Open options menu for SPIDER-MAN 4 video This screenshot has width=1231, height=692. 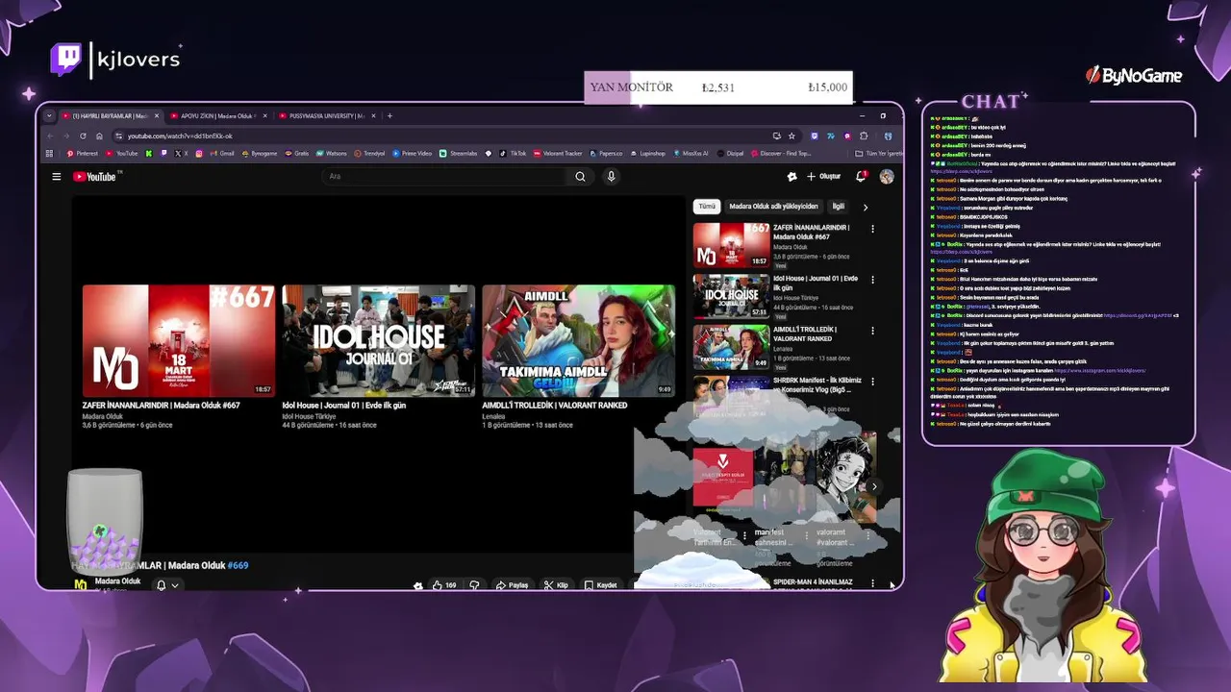872,582
